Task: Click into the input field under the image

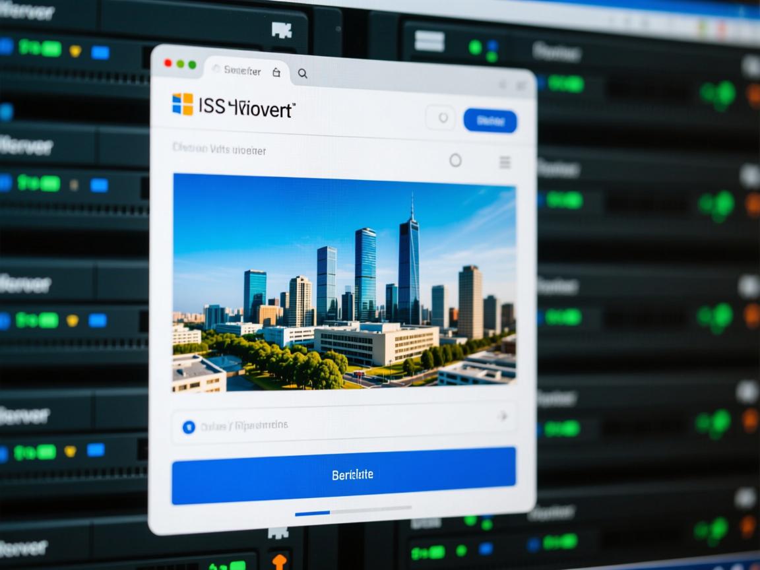Action: 343,425
